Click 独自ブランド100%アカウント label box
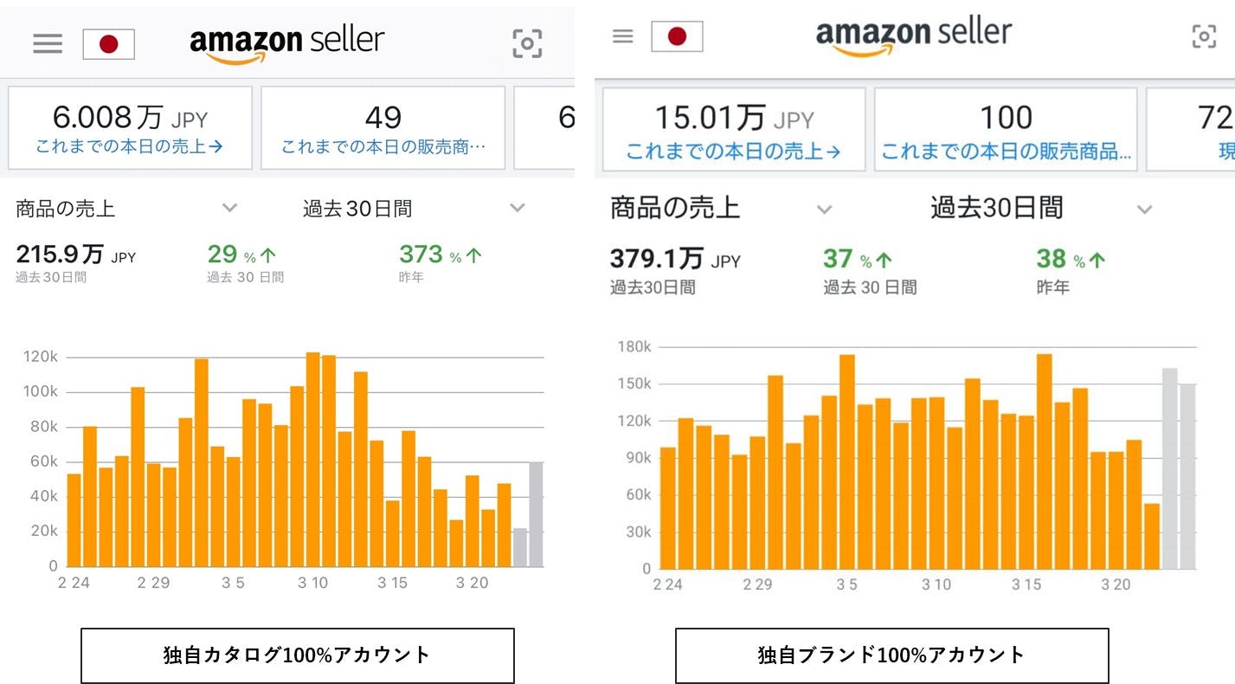 coord(891,655)
